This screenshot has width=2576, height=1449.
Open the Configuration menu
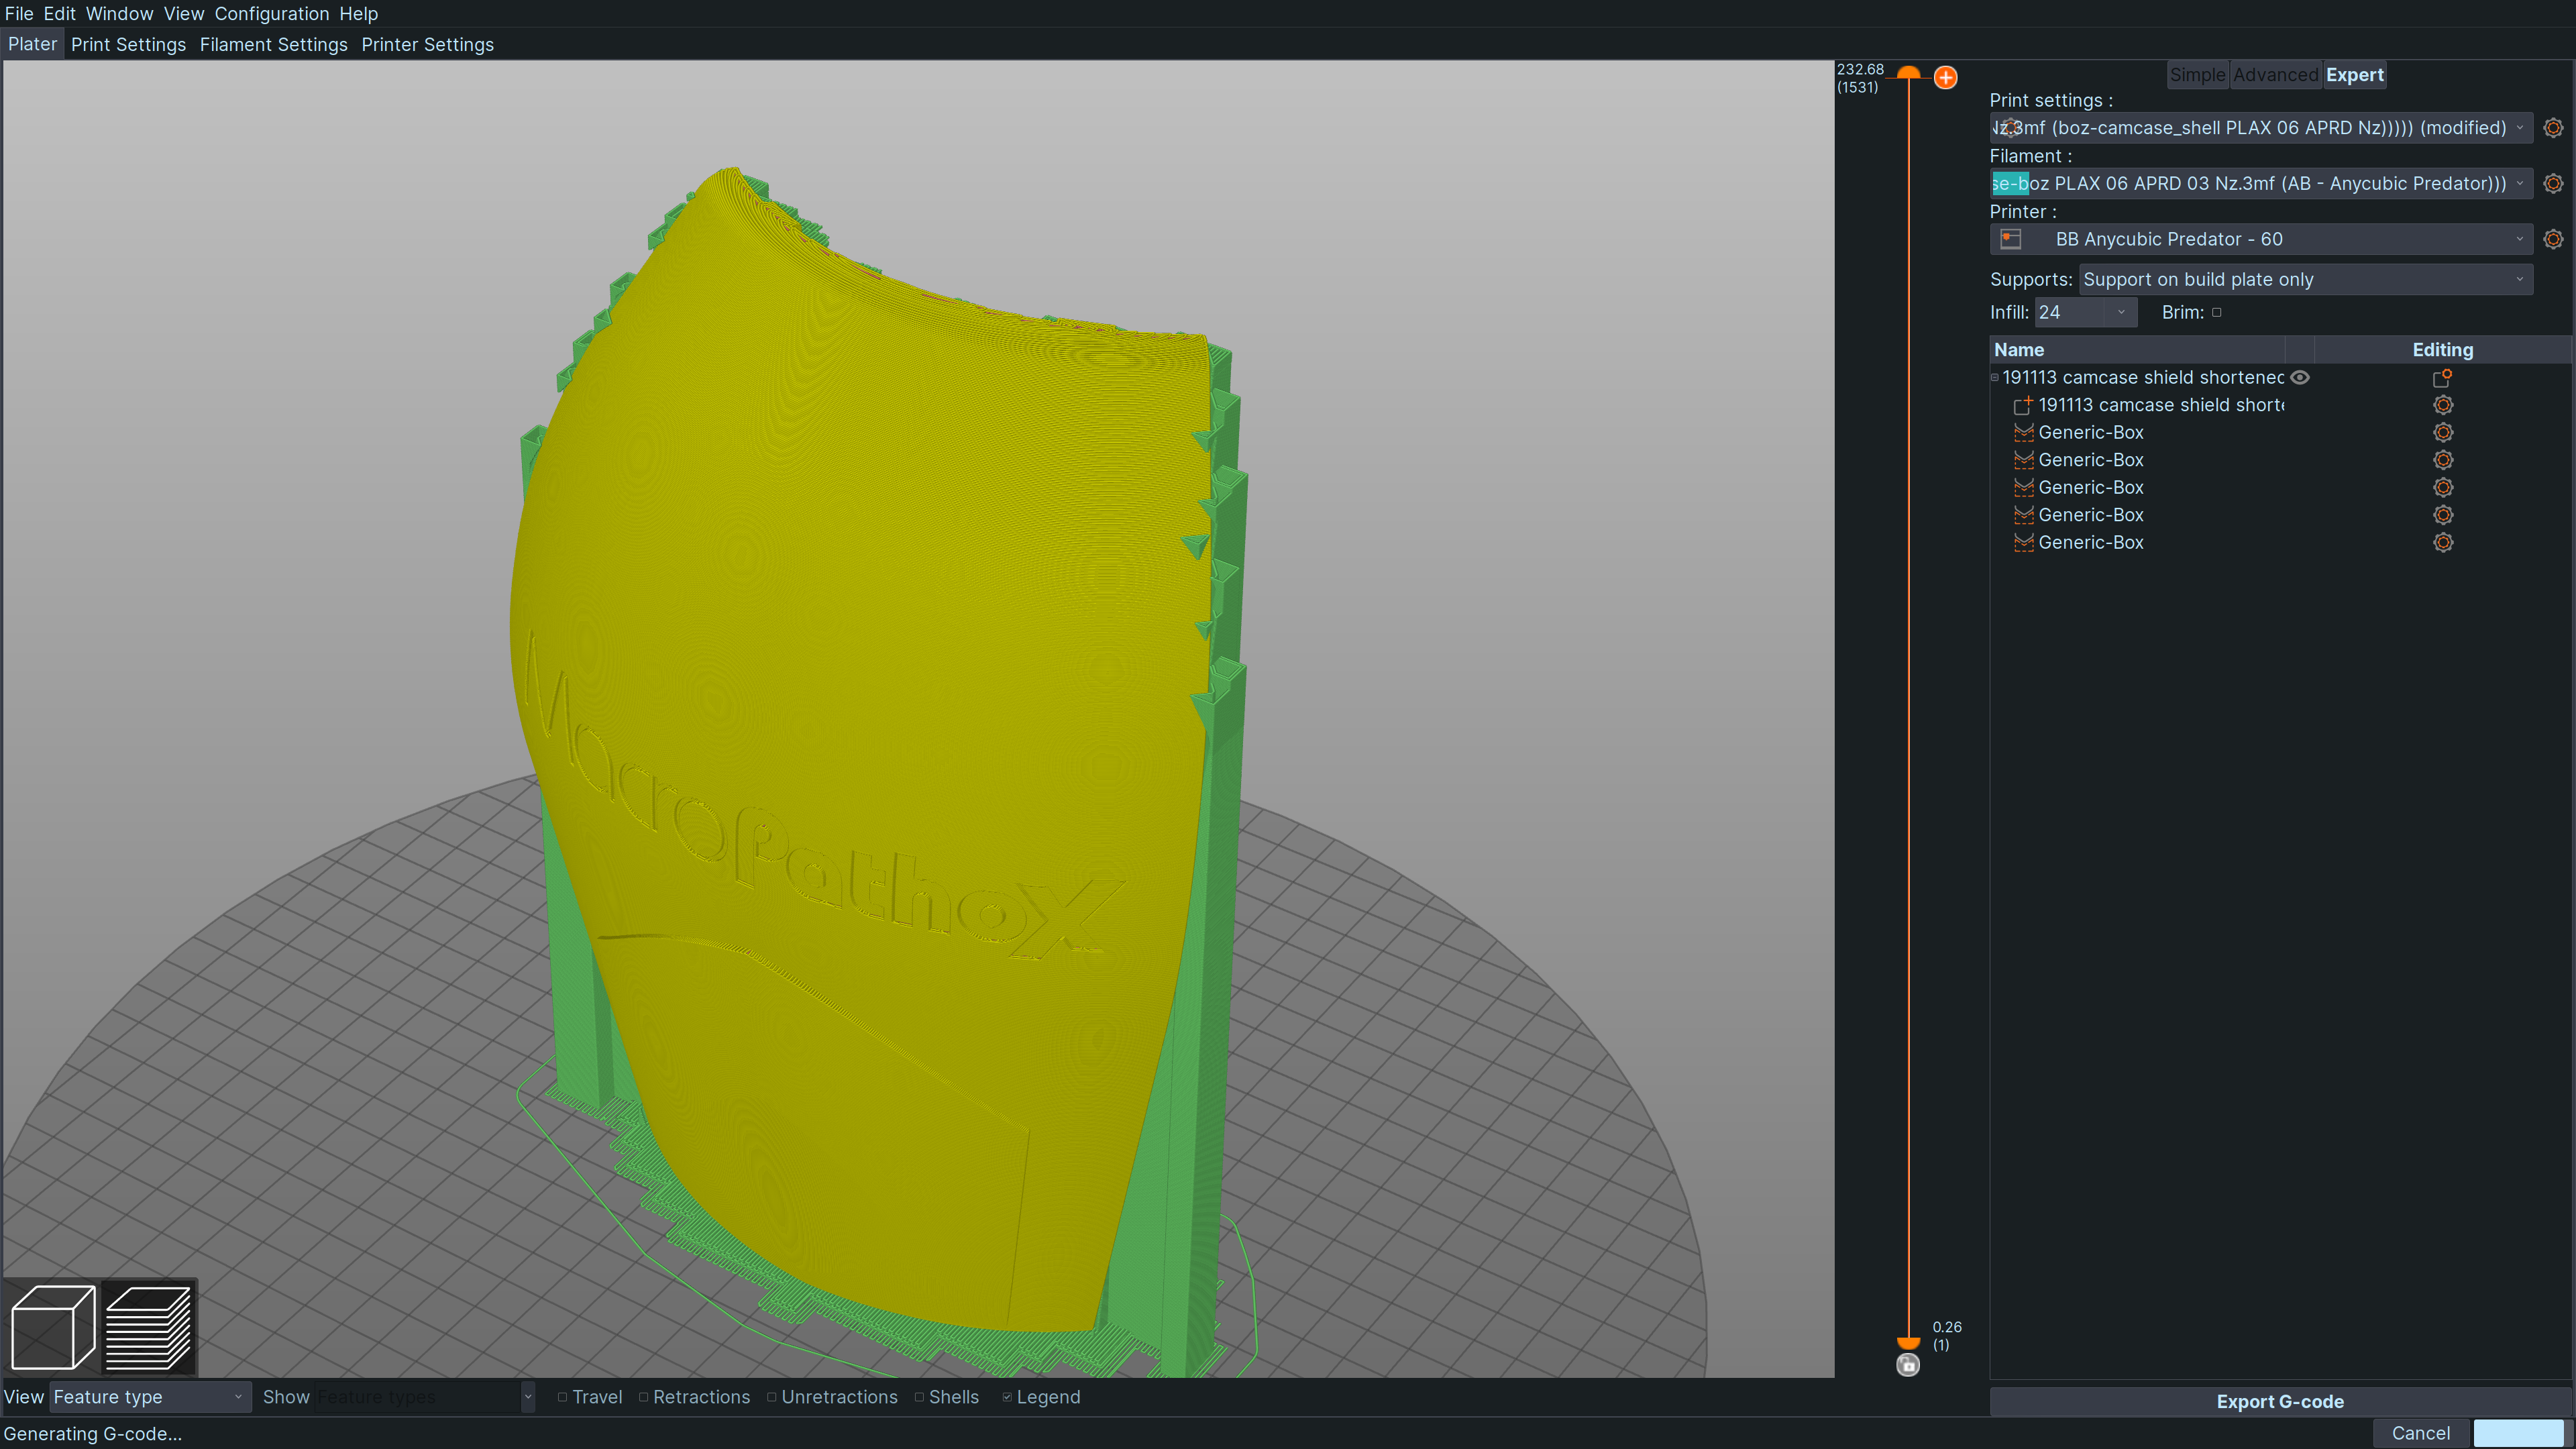271,14
